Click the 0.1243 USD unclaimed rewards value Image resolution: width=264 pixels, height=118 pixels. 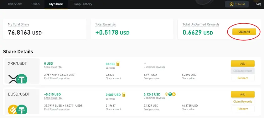point(152,94)
